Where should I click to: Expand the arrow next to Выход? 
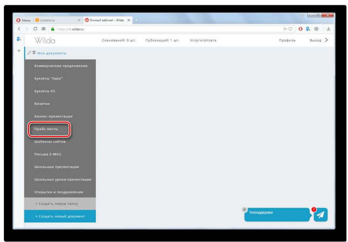tap(326, 40)
